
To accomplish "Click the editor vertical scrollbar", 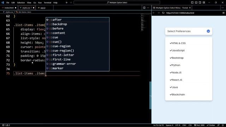I will pos(150,95).
